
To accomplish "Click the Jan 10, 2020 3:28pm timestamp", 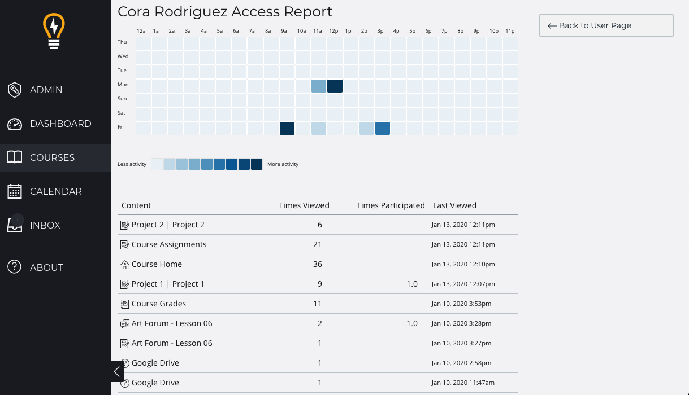I will pyautogui.click(x=461, y=323).
